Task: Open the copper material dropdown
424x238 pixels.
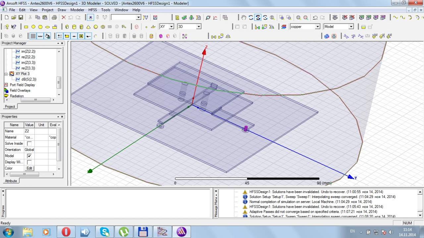Action: pyautogui.click(x=317, y=27)
